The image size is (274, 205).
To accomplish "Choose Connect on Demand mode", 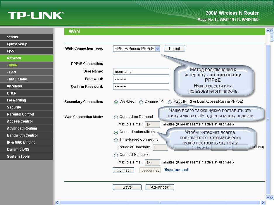I will point(116,117).
